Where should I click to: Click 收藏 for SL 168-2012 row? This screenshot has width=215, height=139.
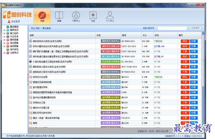(x=194, y=61)
